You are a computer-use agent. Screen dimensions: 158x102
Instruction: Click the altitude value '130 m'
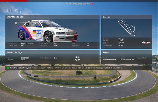pyautogui.click(x=120, y=41)
